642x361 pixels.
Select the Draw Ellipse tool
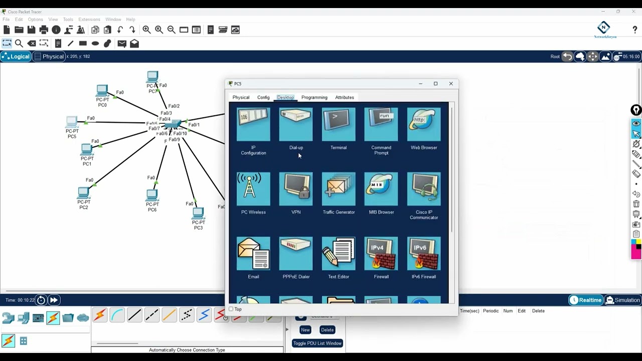click(x=95, y=44)
